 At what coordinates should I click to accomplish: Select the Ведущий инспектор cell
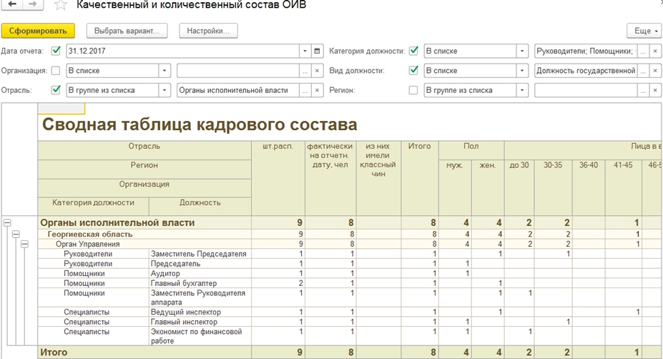[x=200, y=312]
